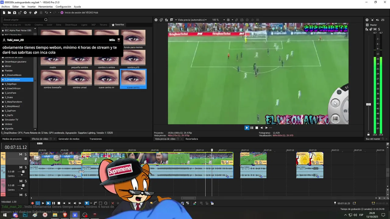Open the Configuración menu
The height and width of the screenshot is (219, 390).
pos(63,7)
